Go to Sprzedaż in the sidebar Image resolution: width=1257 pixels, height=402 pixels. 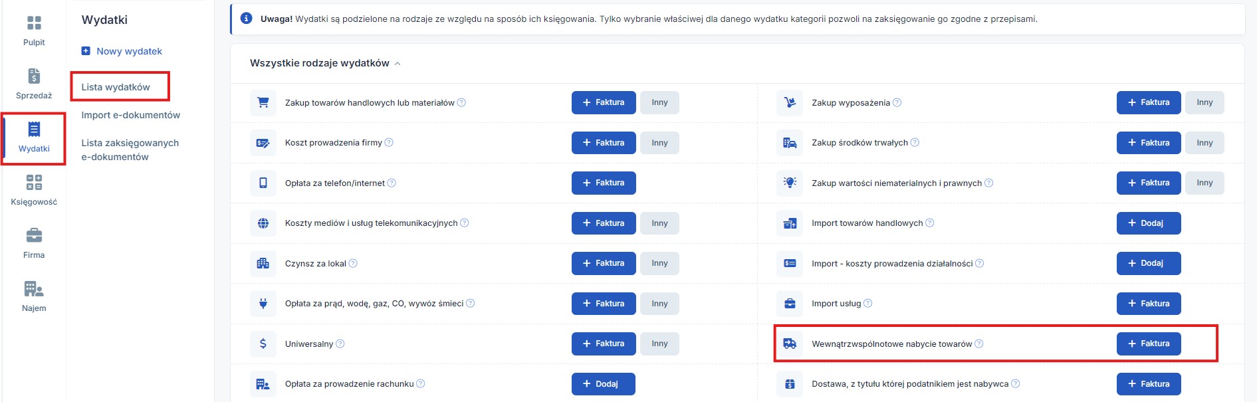[x=34, y=76]
